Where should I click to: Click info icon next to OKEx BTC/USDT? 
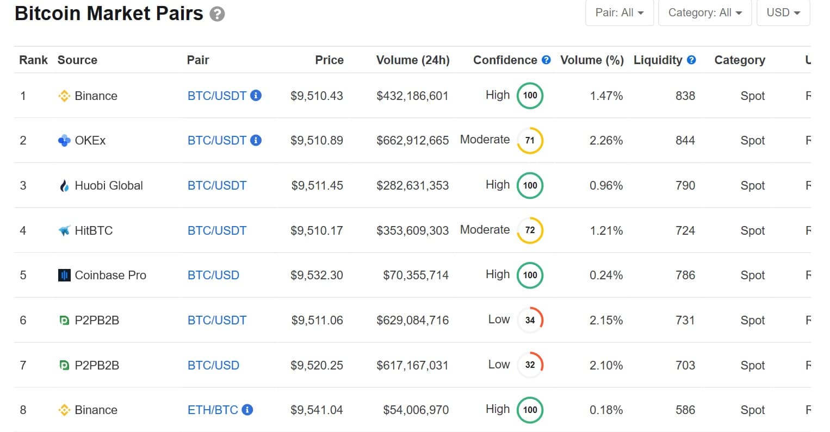point(256,140)
